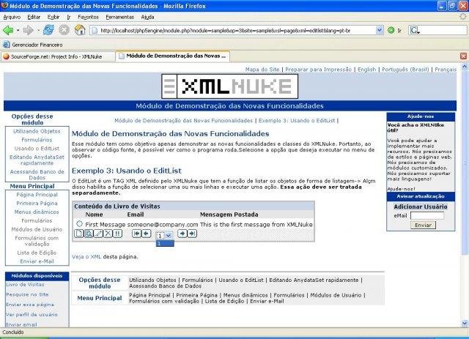Click the View record icon in EditList

[x=89, y=234]
